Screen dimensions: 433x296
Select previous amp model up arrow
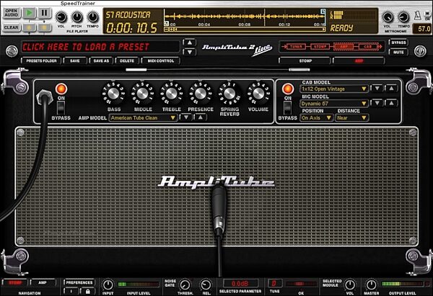pos(201,117)
